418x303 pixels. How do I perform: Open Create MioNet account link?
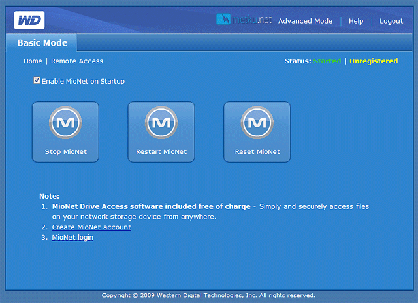pyautogui.click(x=91, y=227)
